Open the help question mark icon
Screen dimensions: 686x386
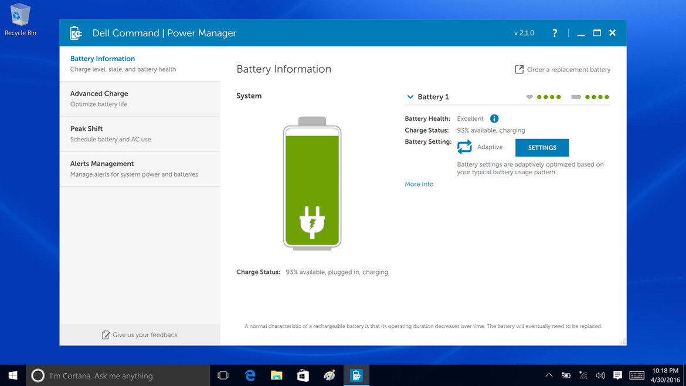point(554,33)
